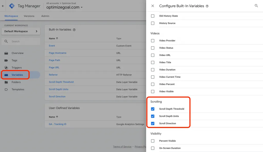Click the Optimize Goal breadcrumb
Viewport: 263px width, 152px height.
pos(69,3)
